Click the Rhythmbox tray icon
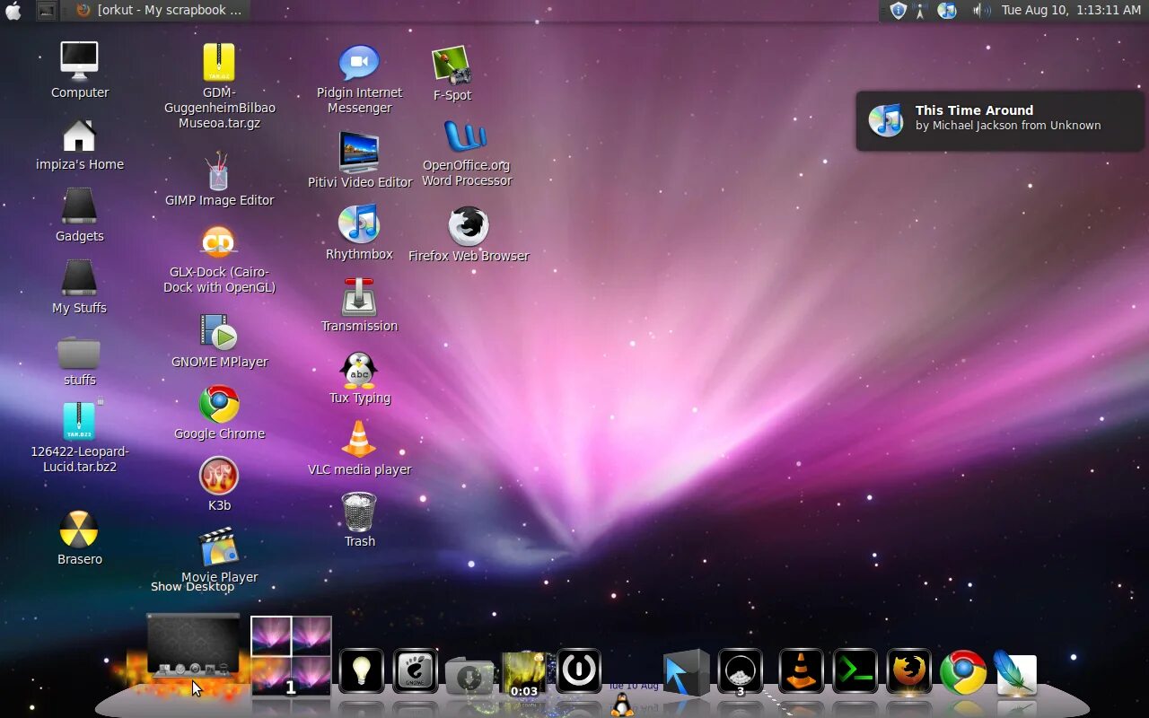The height and width of the screenshot is (718, 1149). (947, 11)
